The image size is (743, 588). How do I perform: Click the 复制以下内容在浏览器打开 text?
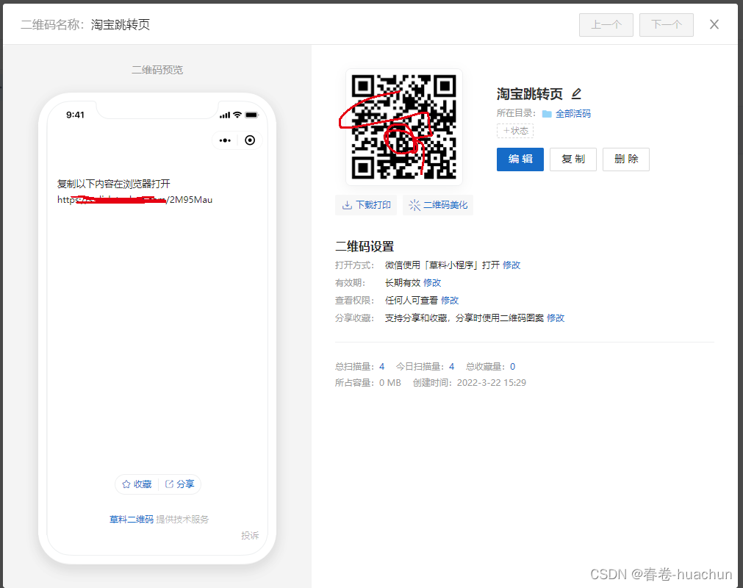pos(114,184)
